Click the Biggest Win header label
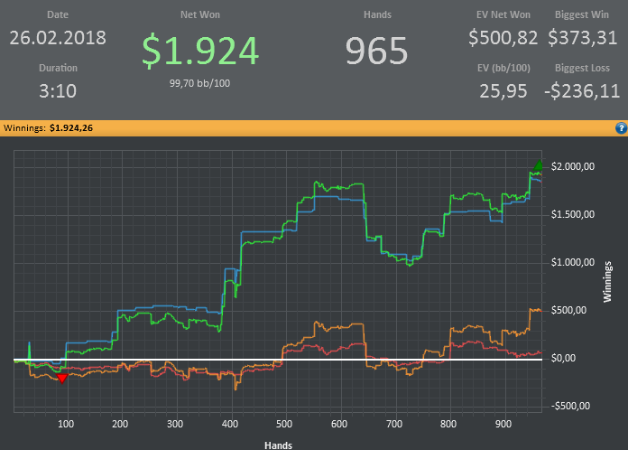The image size is (628, 450). 582,14
